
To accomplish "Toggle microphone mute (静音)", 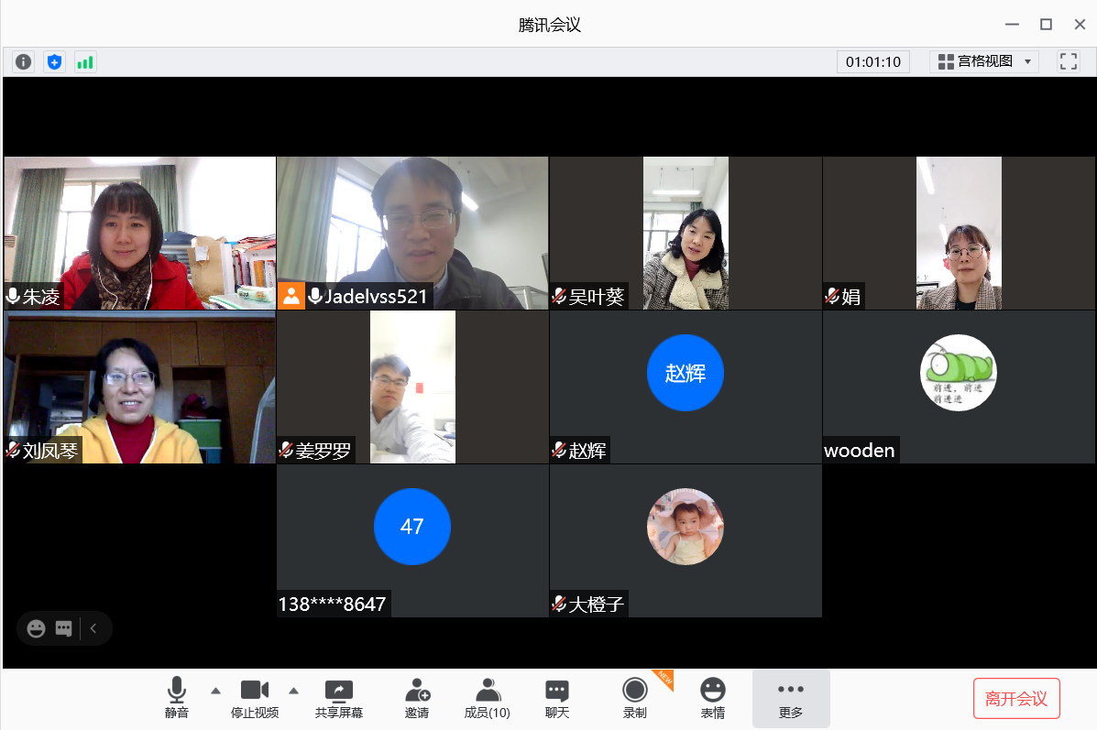I will (177, 698).
